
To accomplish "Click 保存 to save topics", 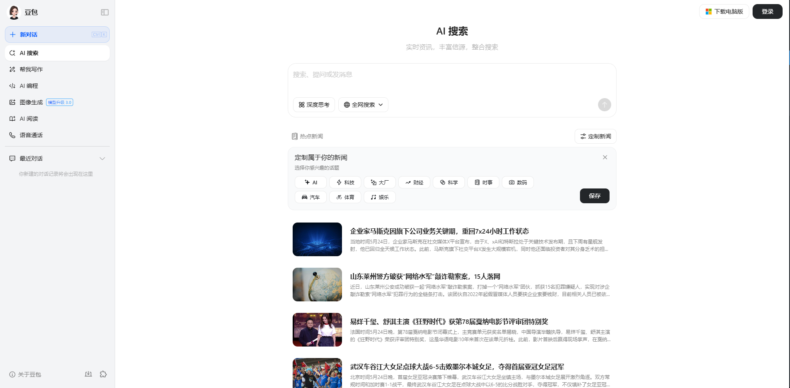I will click(595, 196).
